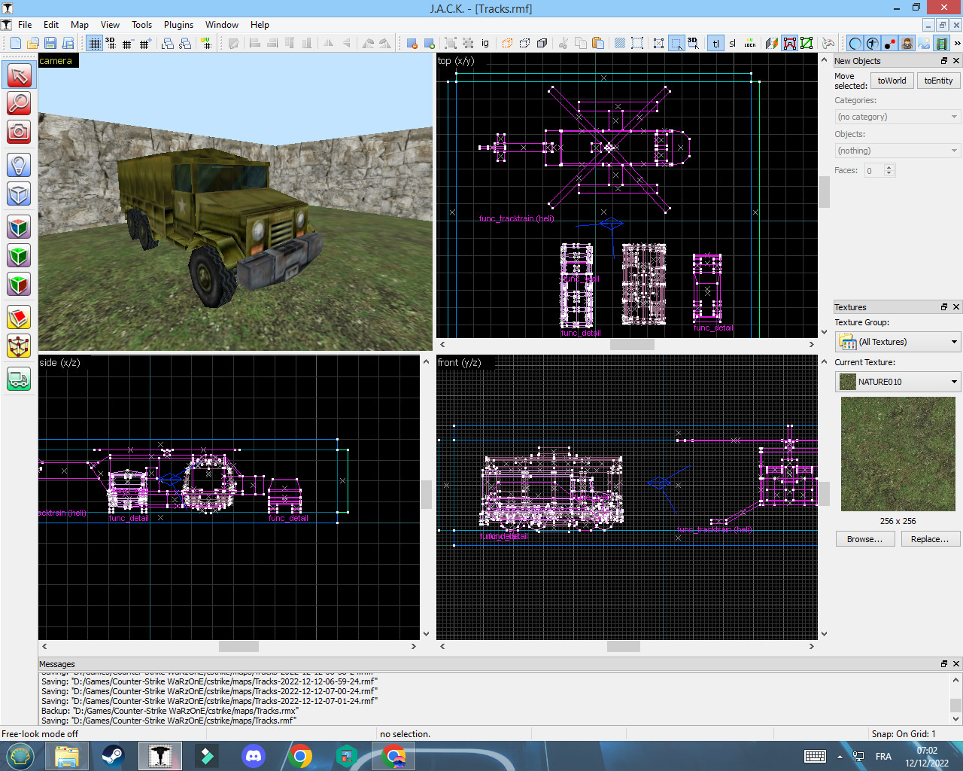963x771 pixels.
Task: Open the Categories dropdown in New Objects
Action: [x=897, y=117]
